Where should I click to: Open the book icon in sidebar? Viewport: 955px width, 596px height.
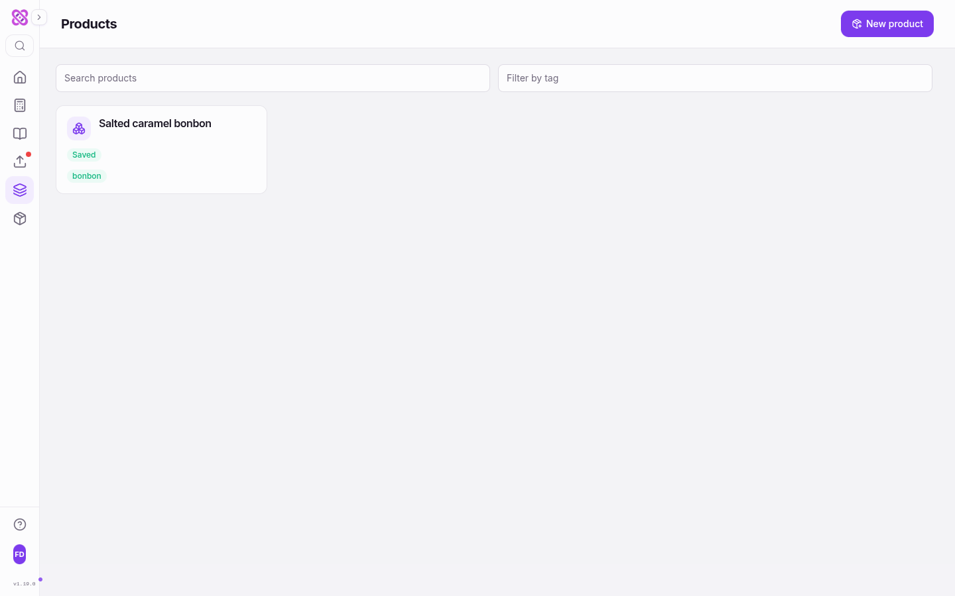click(x=20, y=134)
